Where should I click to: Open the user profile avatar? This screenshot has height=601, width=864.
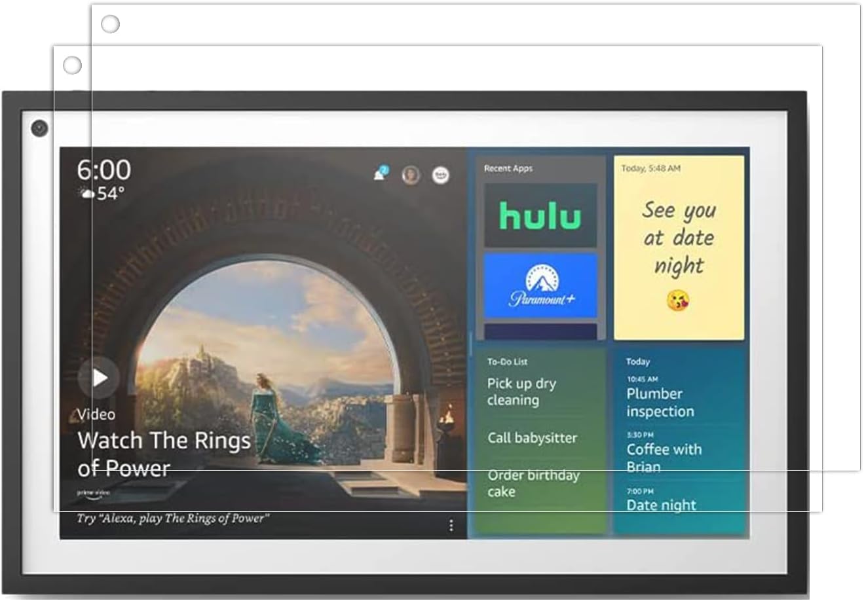point(411,175)
